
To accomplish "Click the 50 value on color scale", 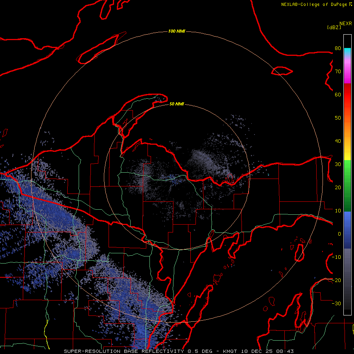I will [338, 118].
